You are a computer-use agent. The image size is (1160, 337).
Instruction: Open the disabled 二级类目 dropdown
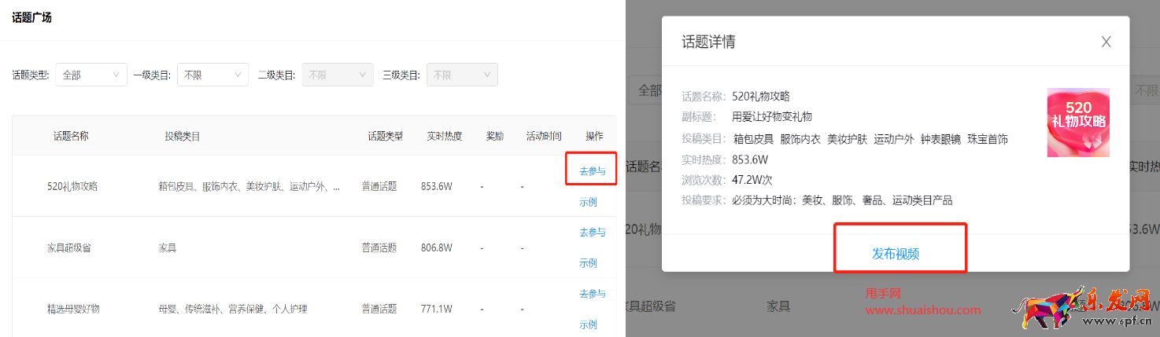tap(338, 75)
